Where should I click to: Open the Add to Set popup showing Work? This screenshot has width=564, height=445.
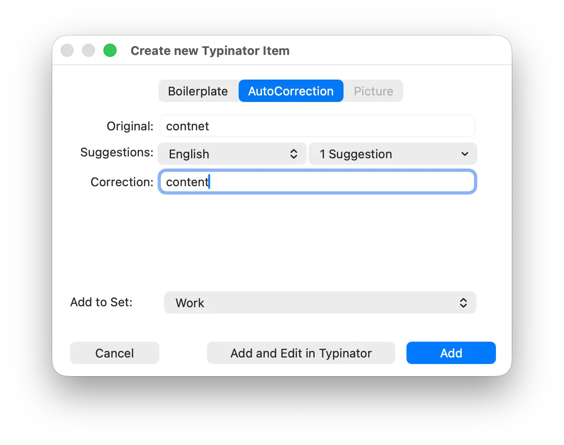[x=320, y=303]
